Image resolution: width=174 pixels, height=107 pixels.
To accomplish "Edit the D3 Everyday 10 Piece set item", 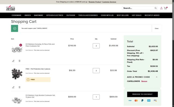I will click(x=13, y=61).
